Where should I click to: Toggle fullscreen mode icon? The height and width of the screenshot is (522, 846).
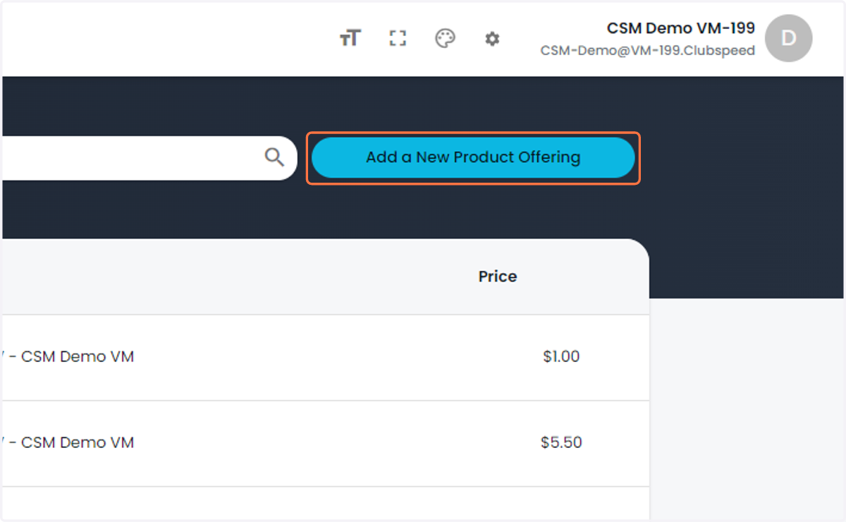(398, 39)
